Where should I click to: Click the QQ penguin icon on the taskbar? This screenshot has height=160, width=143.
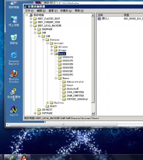24,157
